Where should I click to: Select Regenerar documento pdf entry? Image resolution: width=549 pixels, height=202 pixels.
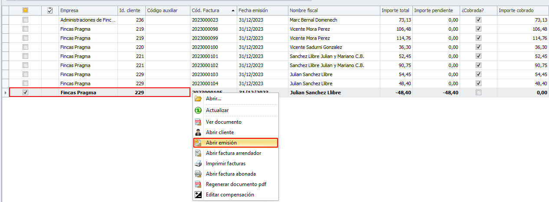pyautogui.click(x=235, y=184)
